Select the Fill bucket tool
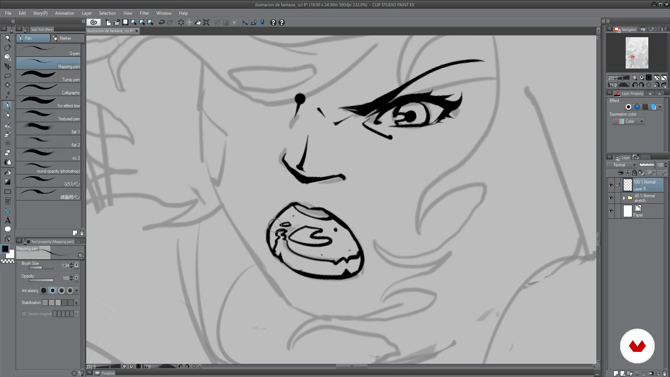 (7, 172)
